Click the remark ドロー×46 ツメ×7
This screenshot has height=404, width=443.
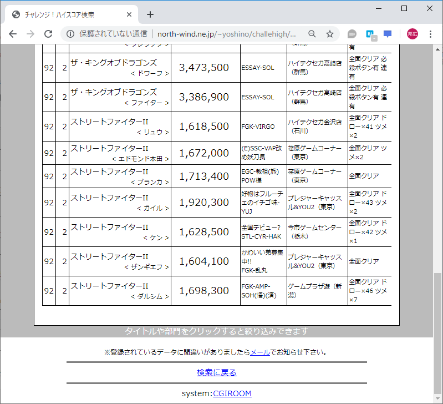368,291
